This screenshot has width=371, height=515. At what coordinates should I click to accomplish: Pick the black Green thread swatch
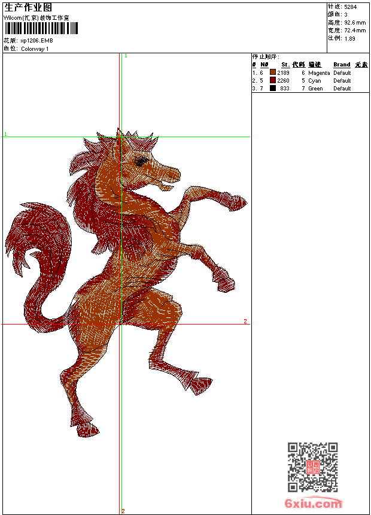pyautogui.click(x=273, y=88)
